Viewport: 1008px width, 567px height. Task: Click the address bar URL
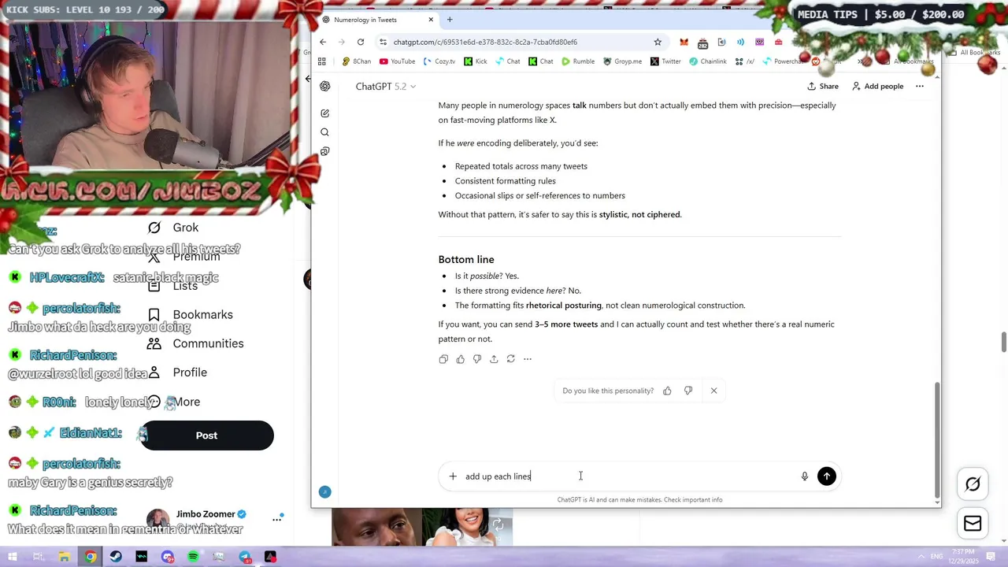[x=485, y=42]
